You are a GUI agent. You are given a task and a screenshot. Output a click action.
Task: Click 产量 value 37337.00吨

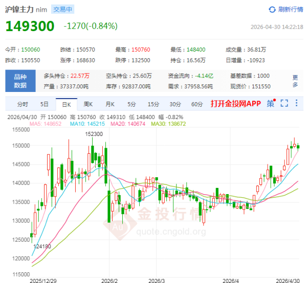(x=74, y=86)
